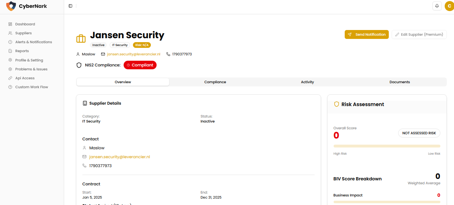Click the phone icon in header contact row
Screen dimensions: 454x205
[x=168, y=54]
